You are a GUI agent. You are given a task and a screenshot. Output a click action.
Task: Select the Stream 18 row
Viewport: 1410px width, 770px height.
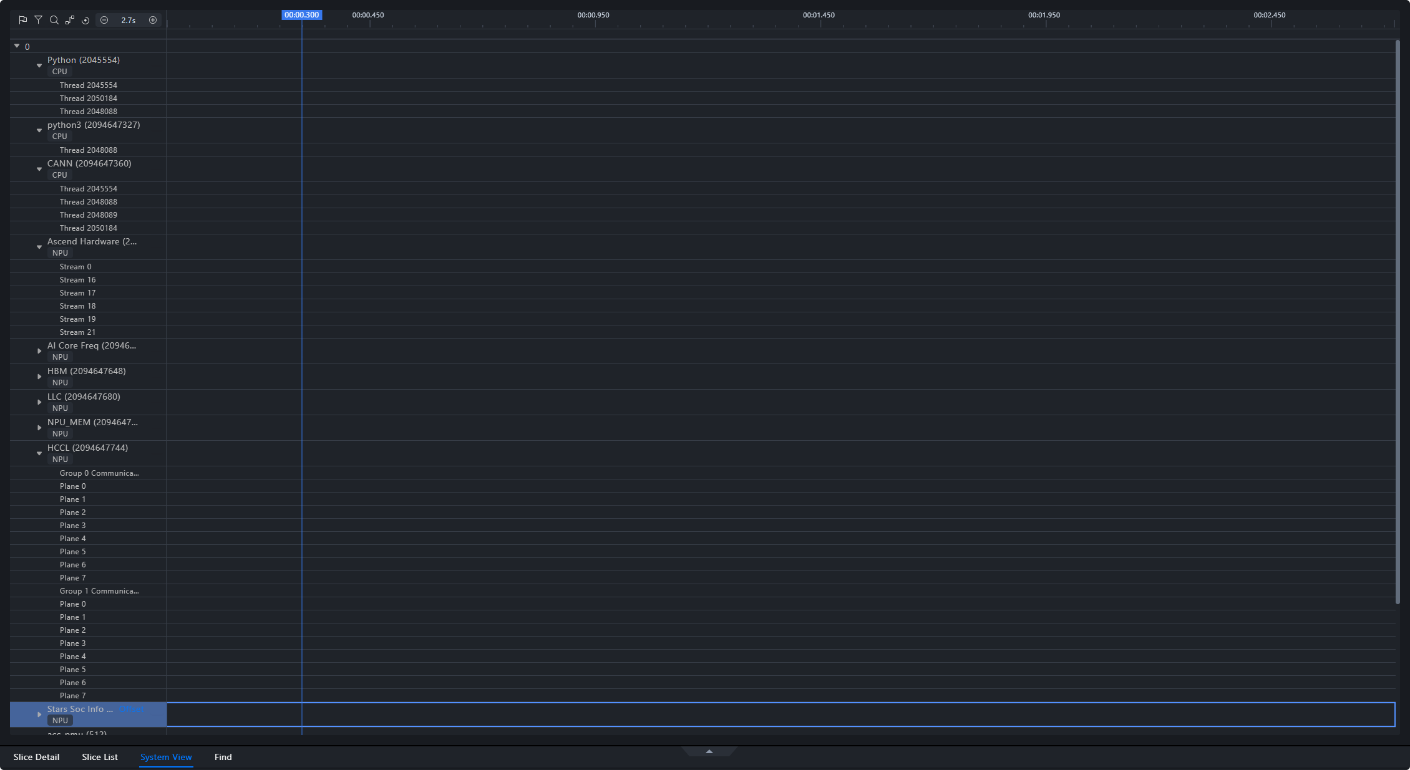coord(88,306)
